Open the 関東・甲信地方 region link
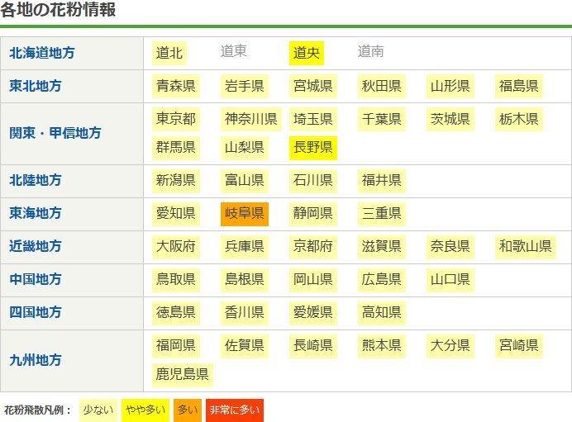Screen dimensions: 572x422 point(54,133)
